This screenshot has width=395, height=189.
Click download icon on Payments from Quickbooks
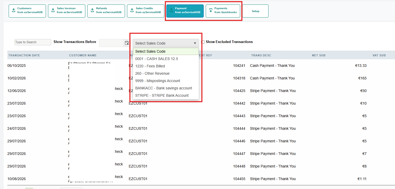[210, 10]
